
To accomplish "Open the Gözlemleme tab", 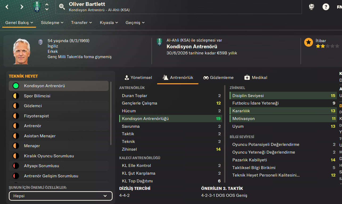I will (218, 78).
